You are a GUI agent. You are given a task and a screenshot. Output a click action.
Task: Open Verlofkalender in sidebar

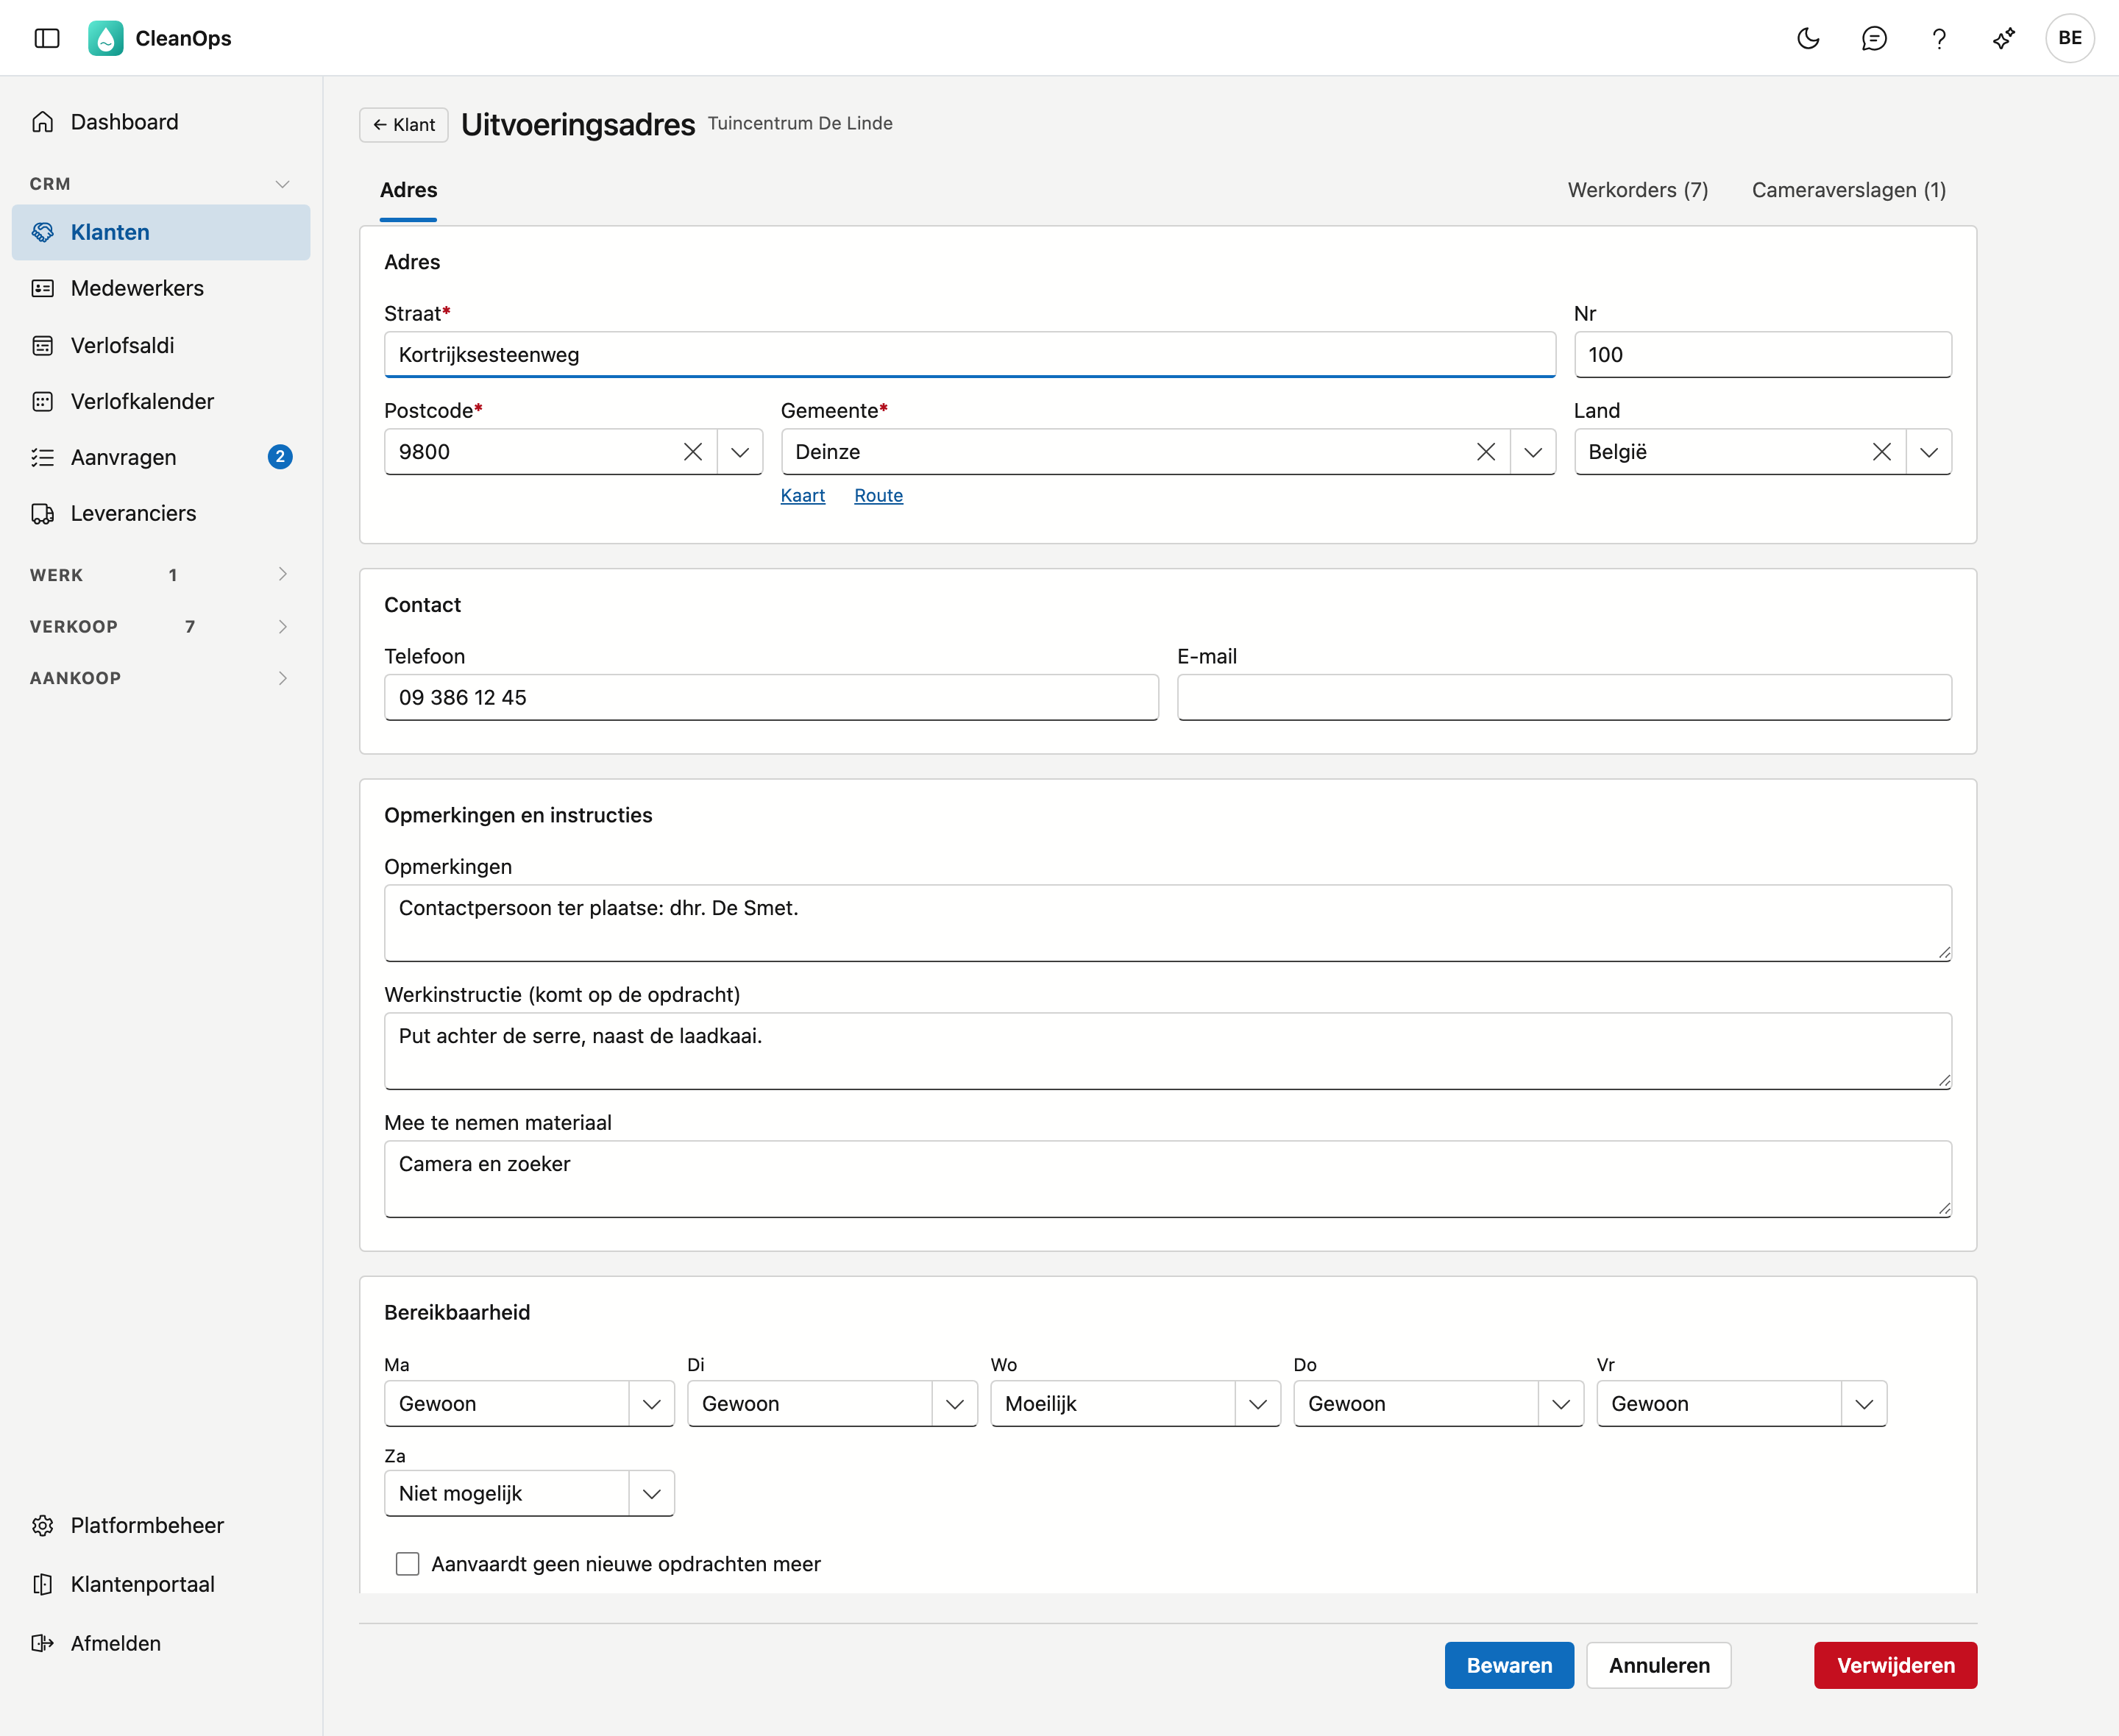point(161,401)
